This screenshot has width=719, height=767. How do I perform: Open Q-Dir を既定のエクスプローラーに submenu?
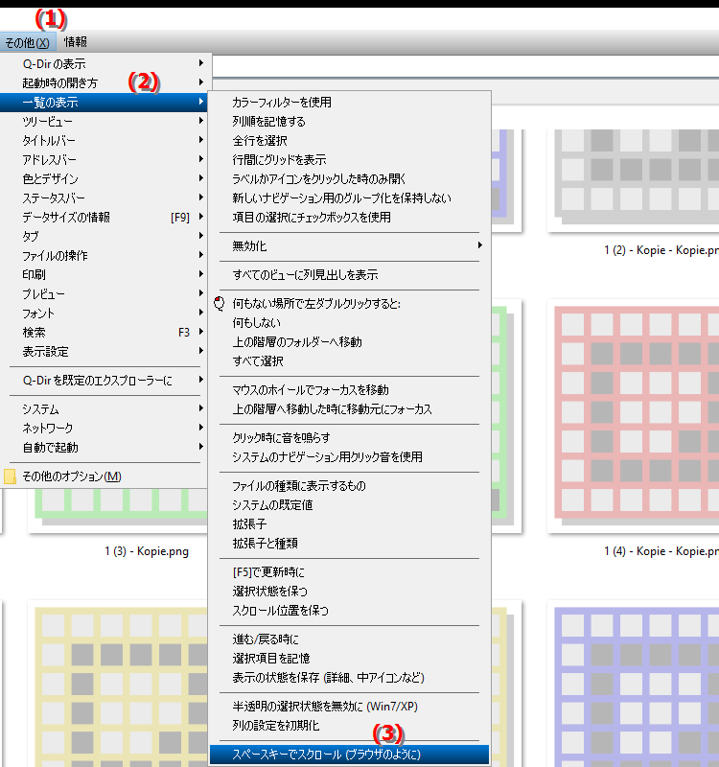[105, 380]
